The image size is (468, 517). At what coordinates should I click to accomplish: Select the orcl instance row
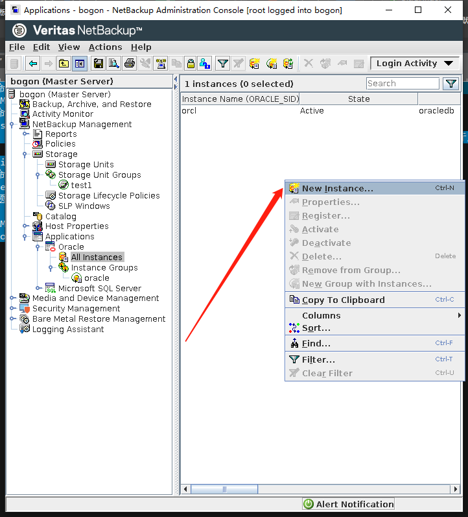[x=320, y=111]
